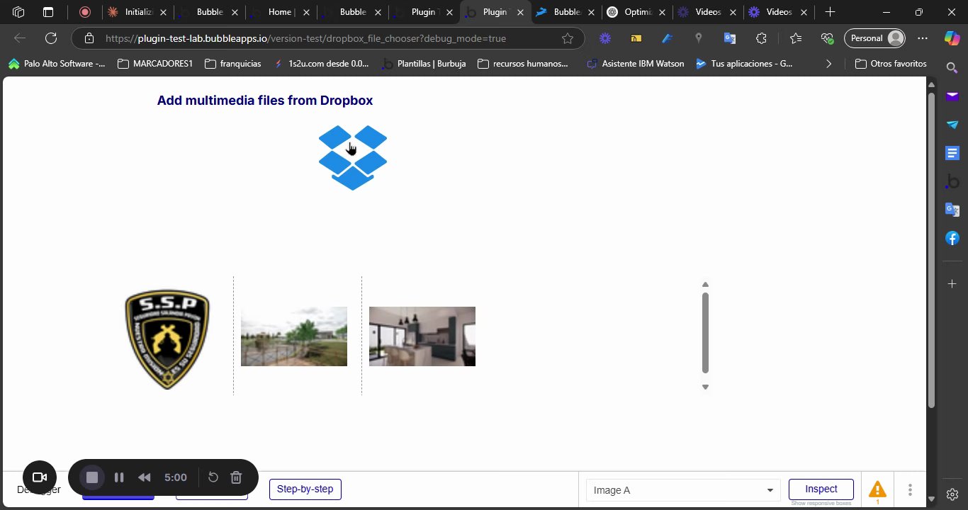This screenshot has height=510, width=968.
Task: Rewind the screen recording
Action: click(x=145, y=477)
